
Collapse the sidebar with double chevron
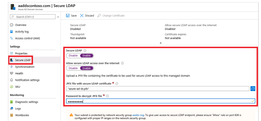coord(58,17)
